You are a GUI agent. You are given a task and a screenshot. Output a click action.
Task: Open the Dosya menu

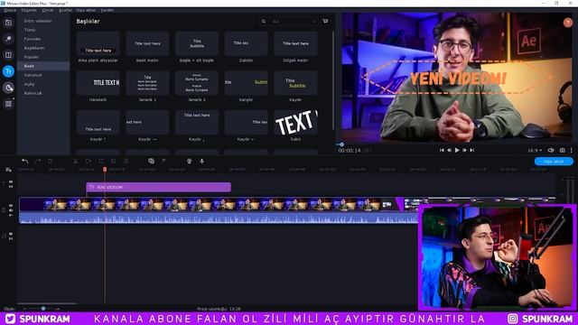[x=10, y=10]
